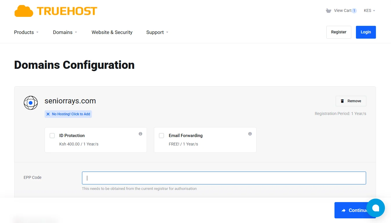Click the Login button
391x223 pixels.
(366, 32)
